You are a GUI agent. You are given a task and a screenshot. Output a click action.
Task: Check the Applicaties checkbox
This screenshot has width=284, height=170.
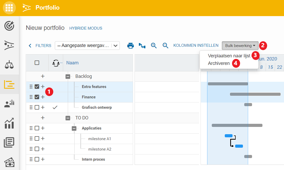coord(37,128)
